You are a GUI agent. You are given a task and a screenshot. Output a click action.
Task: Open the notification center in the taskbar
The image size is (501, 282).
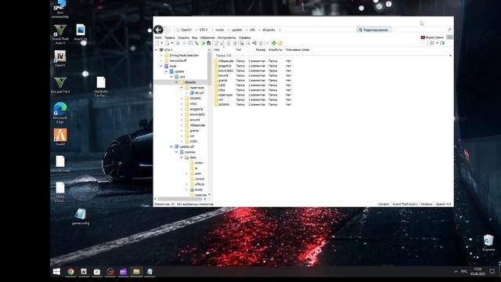click(492, 272)
